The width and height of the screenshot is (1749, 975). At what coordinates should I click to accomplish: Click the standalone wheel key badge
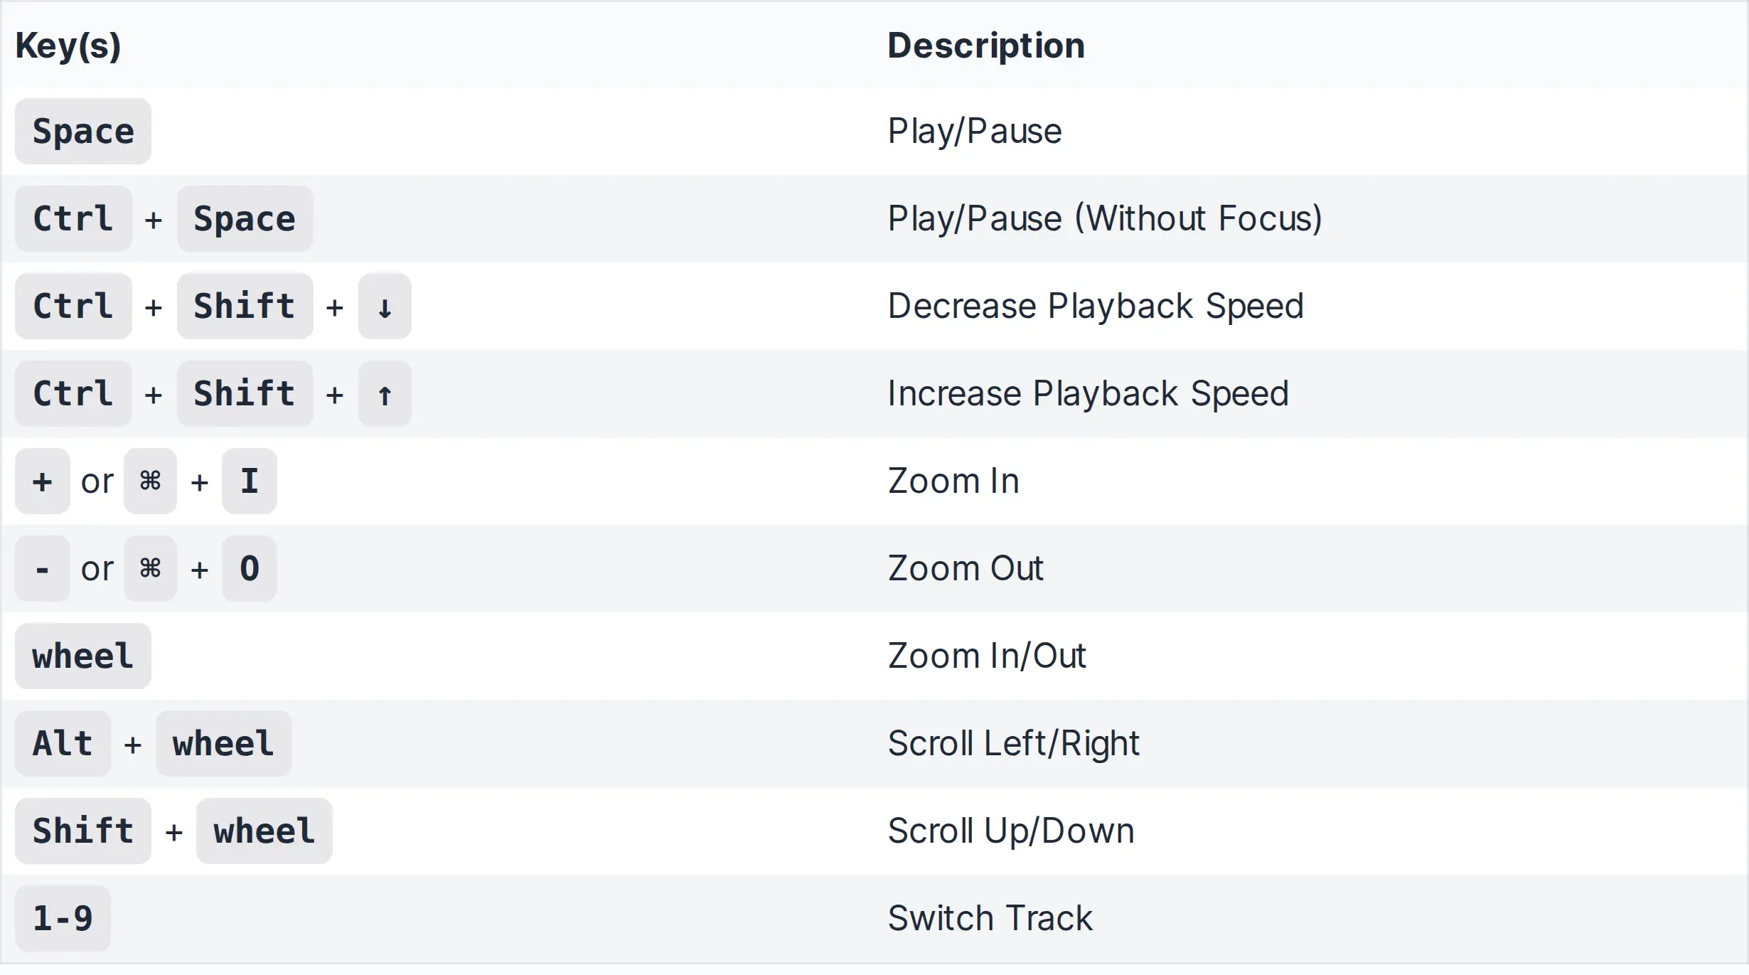pyautogui.click(x=83, y=656)
